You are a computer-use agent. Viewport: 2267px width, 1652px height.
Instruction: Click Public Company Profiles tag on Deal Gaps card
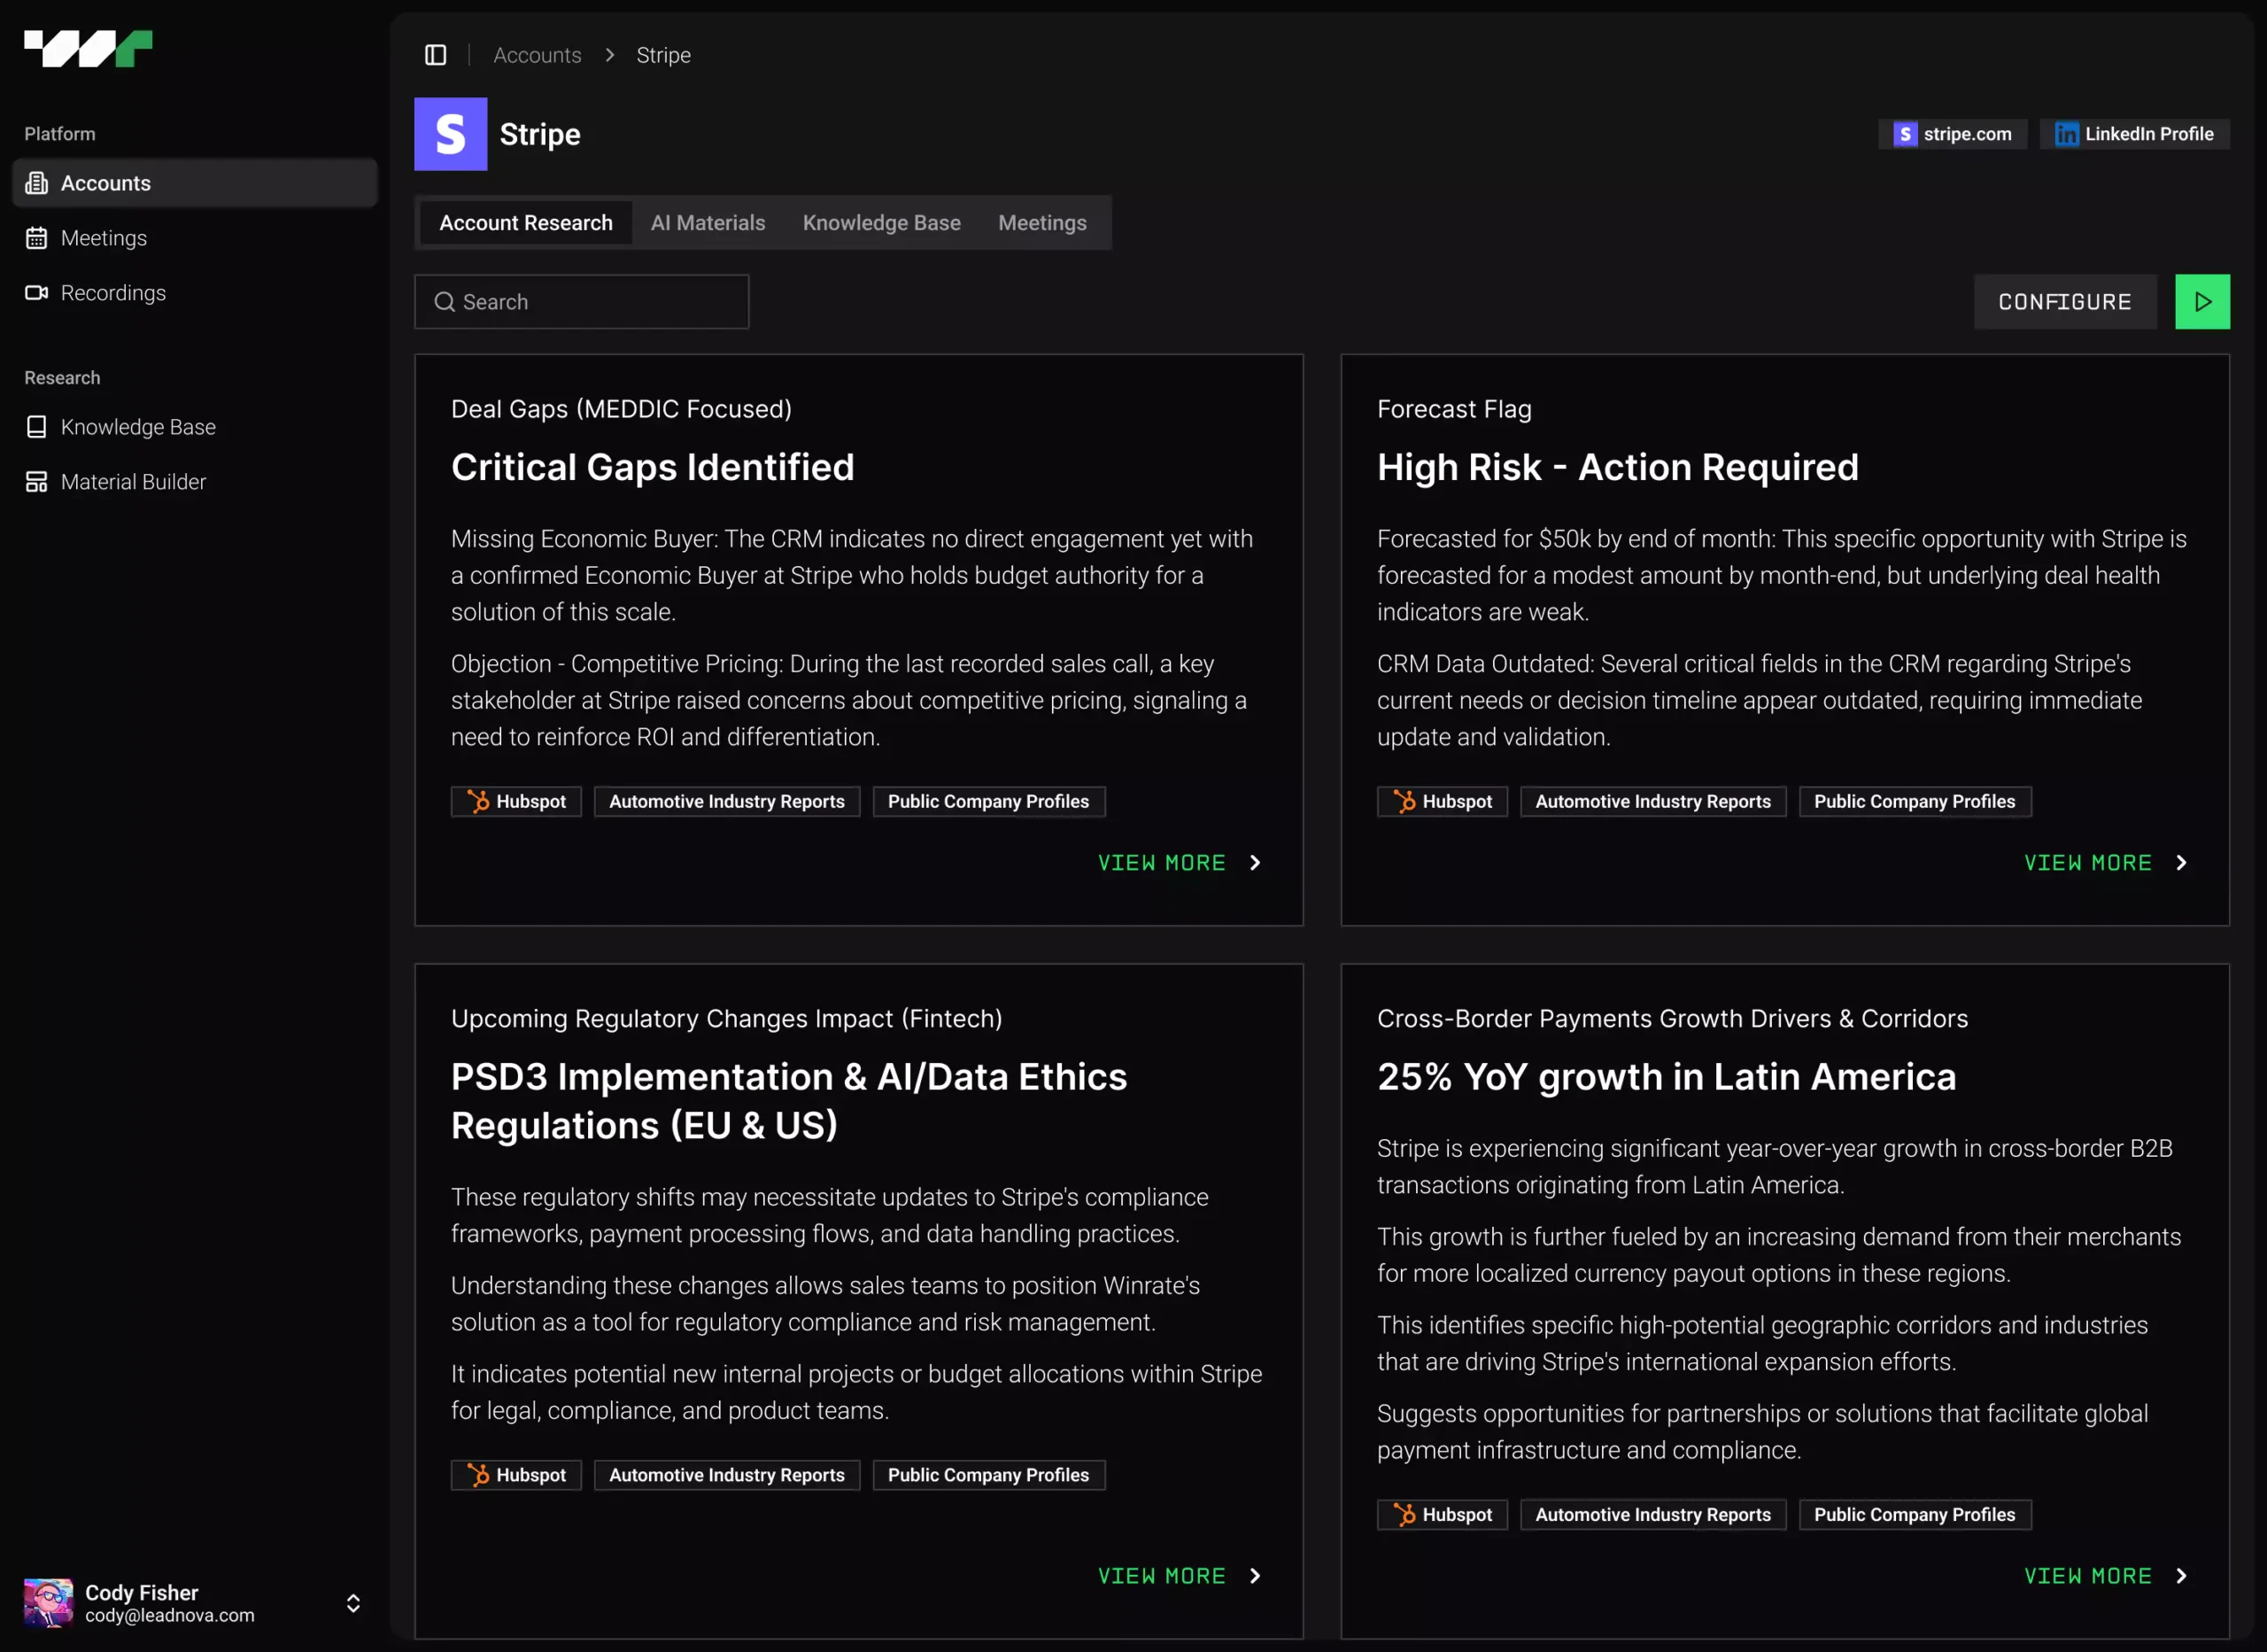(988, 802)
